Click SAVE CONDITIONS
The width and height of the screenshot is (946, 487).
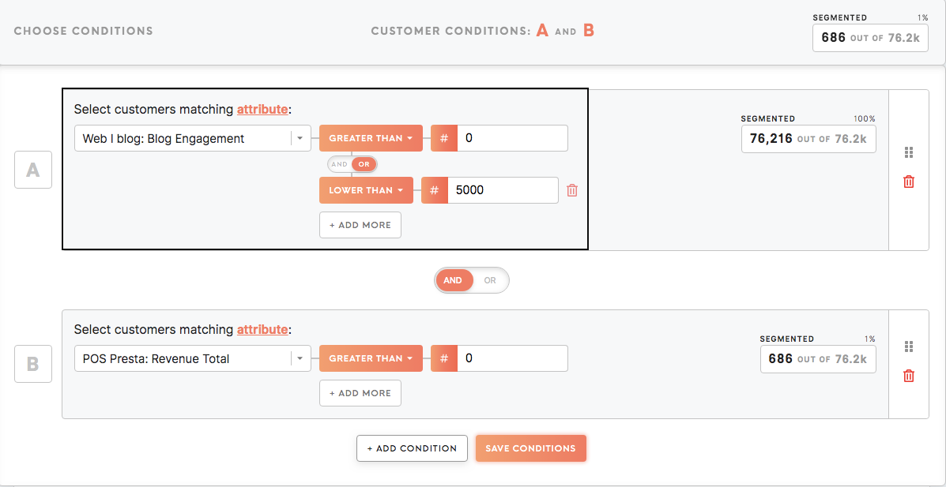tap(531, 448)
